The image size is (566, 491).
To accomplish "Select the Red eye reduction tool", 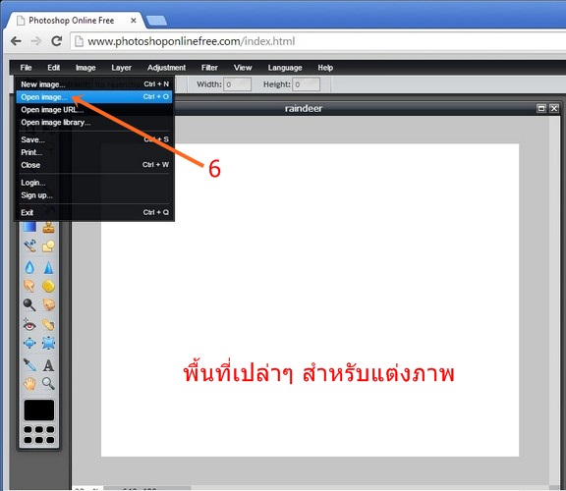I will (29, 325).
